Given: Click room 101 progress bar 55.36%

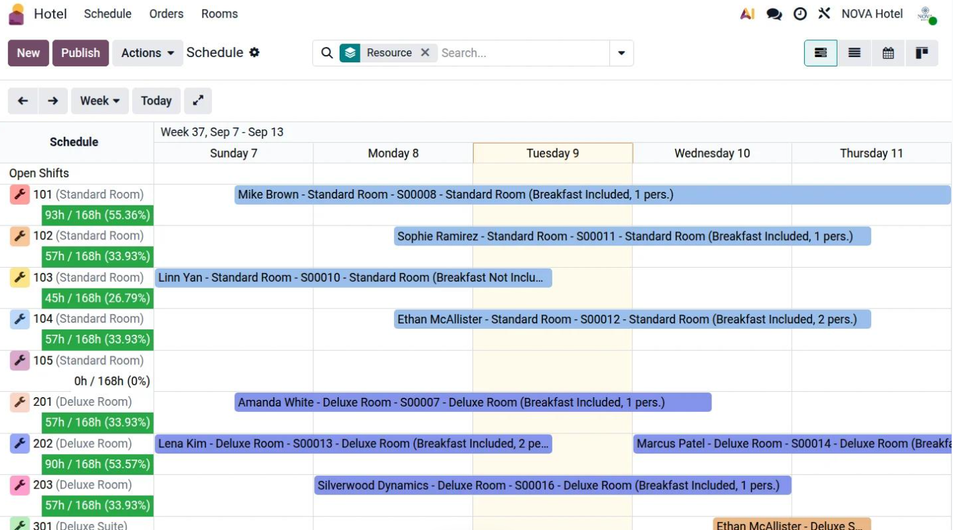Looking at the screenshot, I should (x=97, y=215).
